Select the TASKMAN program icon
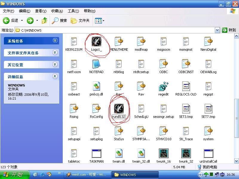The height and width of the screenshot is (179, 239). (x=96, y=154)
